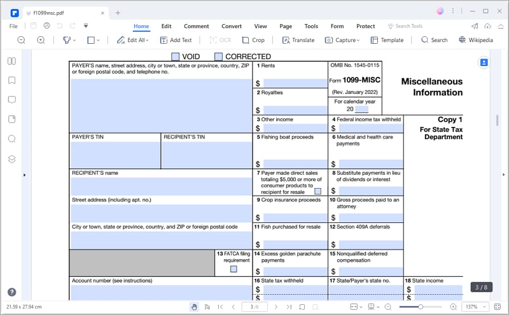
Task: Check the CORRECTED checkbox
Action: coord(218,57)
